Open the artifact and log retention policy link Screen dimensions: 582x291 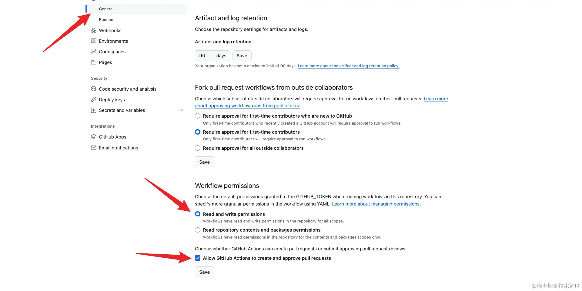click(x=348, y=66)
